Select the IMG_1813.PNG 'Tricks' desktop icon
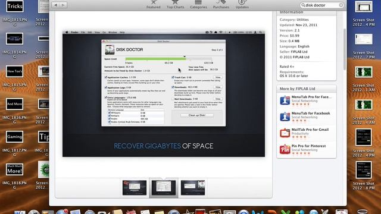The width and height of the screenshot is (381, 214). point(14,7)
